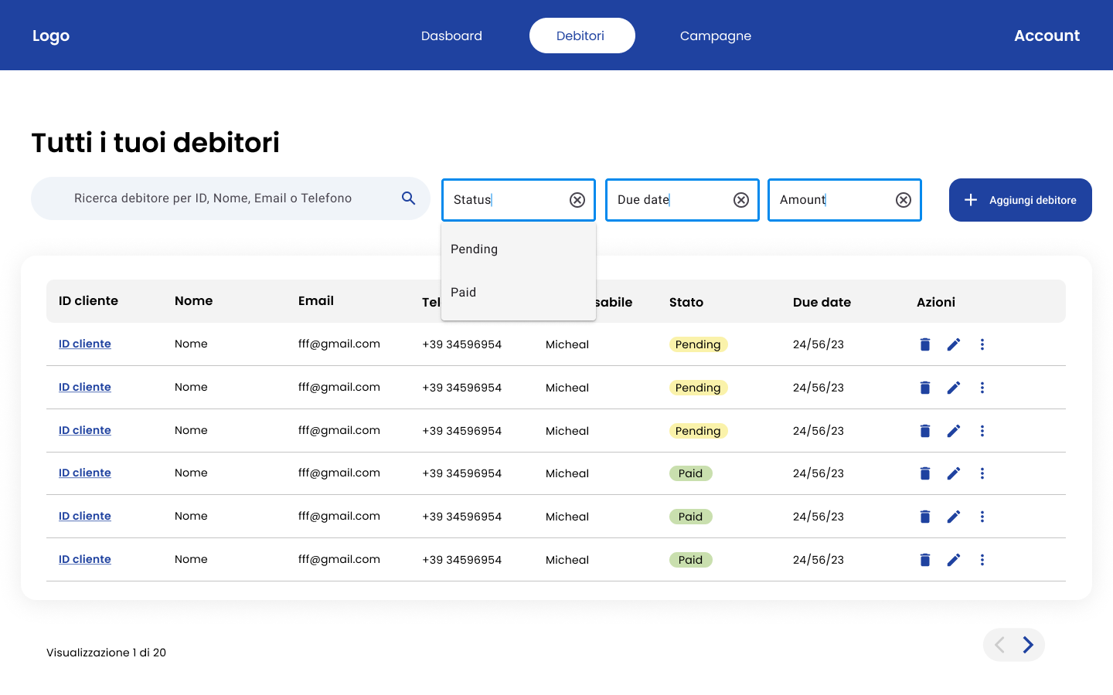Click the Tutti i tuoi debitori heading

click(x=155, y=143)
